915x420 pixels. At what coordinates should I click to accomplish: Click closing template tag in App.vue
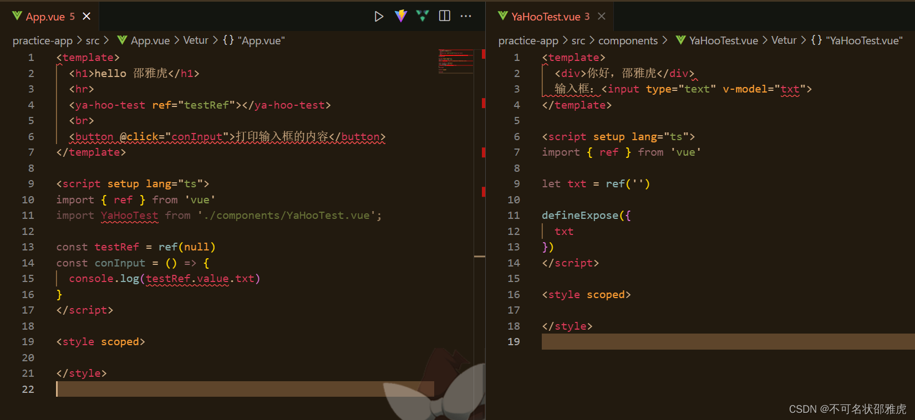91,152
